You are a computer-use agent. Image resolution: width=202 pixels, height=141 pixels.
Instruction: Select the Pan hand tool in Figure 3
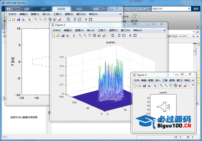(x=171, y=85)
